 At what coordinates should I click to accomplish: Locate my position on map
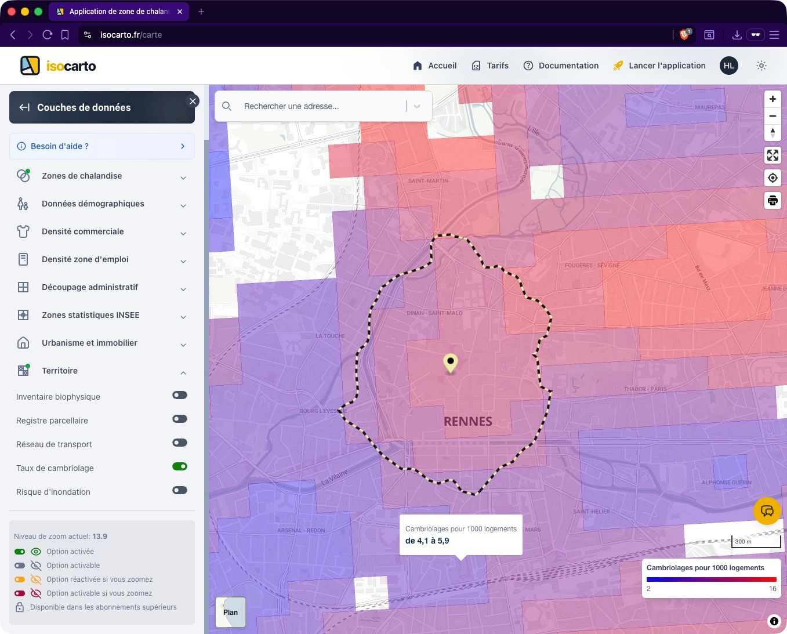[773, 178]
